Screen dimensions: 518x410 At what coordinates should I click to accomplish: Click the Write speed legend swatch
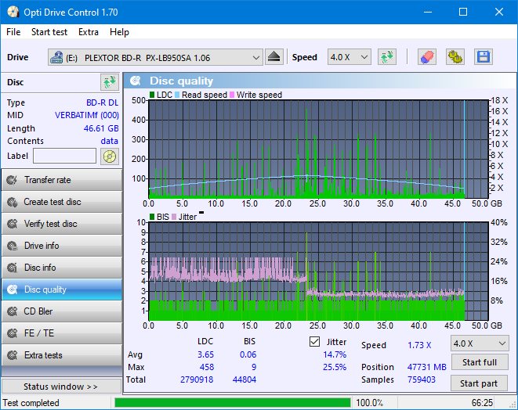pyautogui.click(x=232, y=95)
